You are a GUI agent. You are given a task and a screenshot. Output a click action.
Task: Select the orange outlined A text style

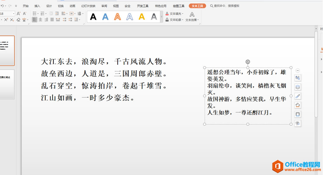tap(117, 17)
